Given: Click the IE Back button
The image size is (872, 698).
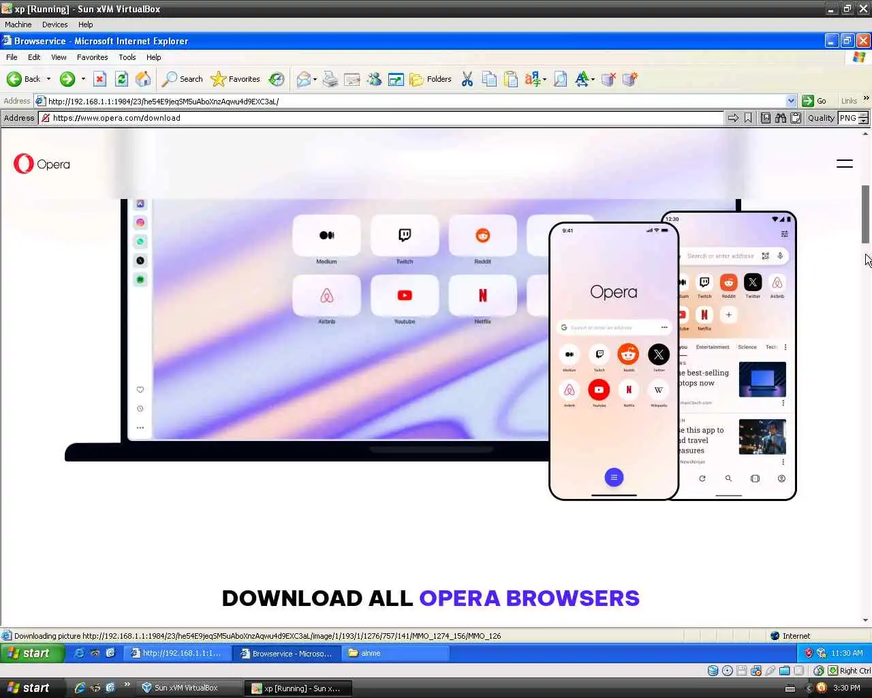Looking at the screenshot, I should point(23,79).
